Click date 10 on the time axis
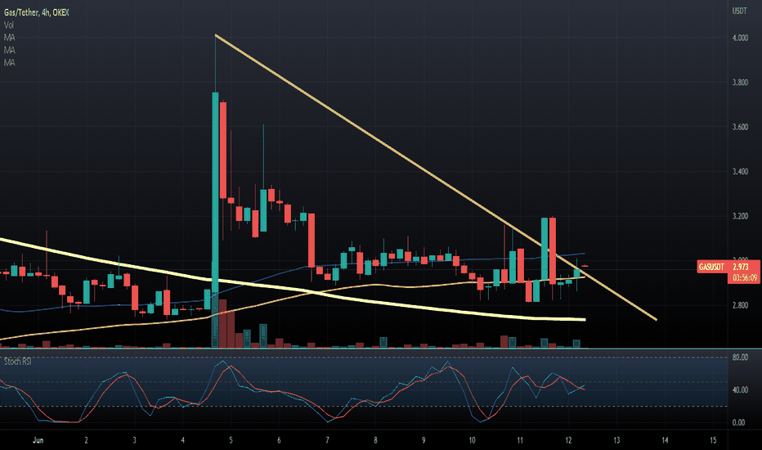The image size is (762, 450). point(472,440)
